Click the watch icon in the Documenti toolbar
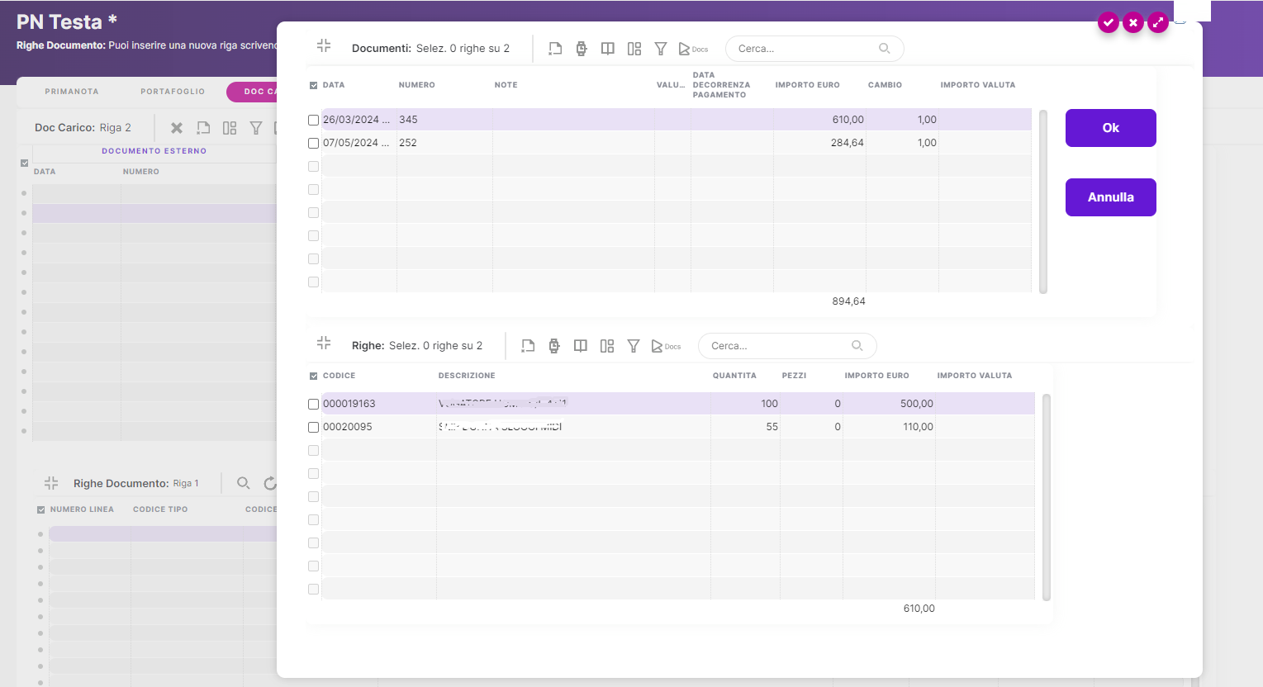 pyautogui.click(x=582, y=49)
